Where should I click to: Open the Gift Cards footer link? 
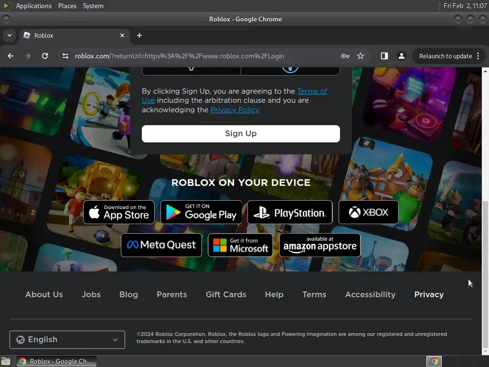click(x=226, y=294)
